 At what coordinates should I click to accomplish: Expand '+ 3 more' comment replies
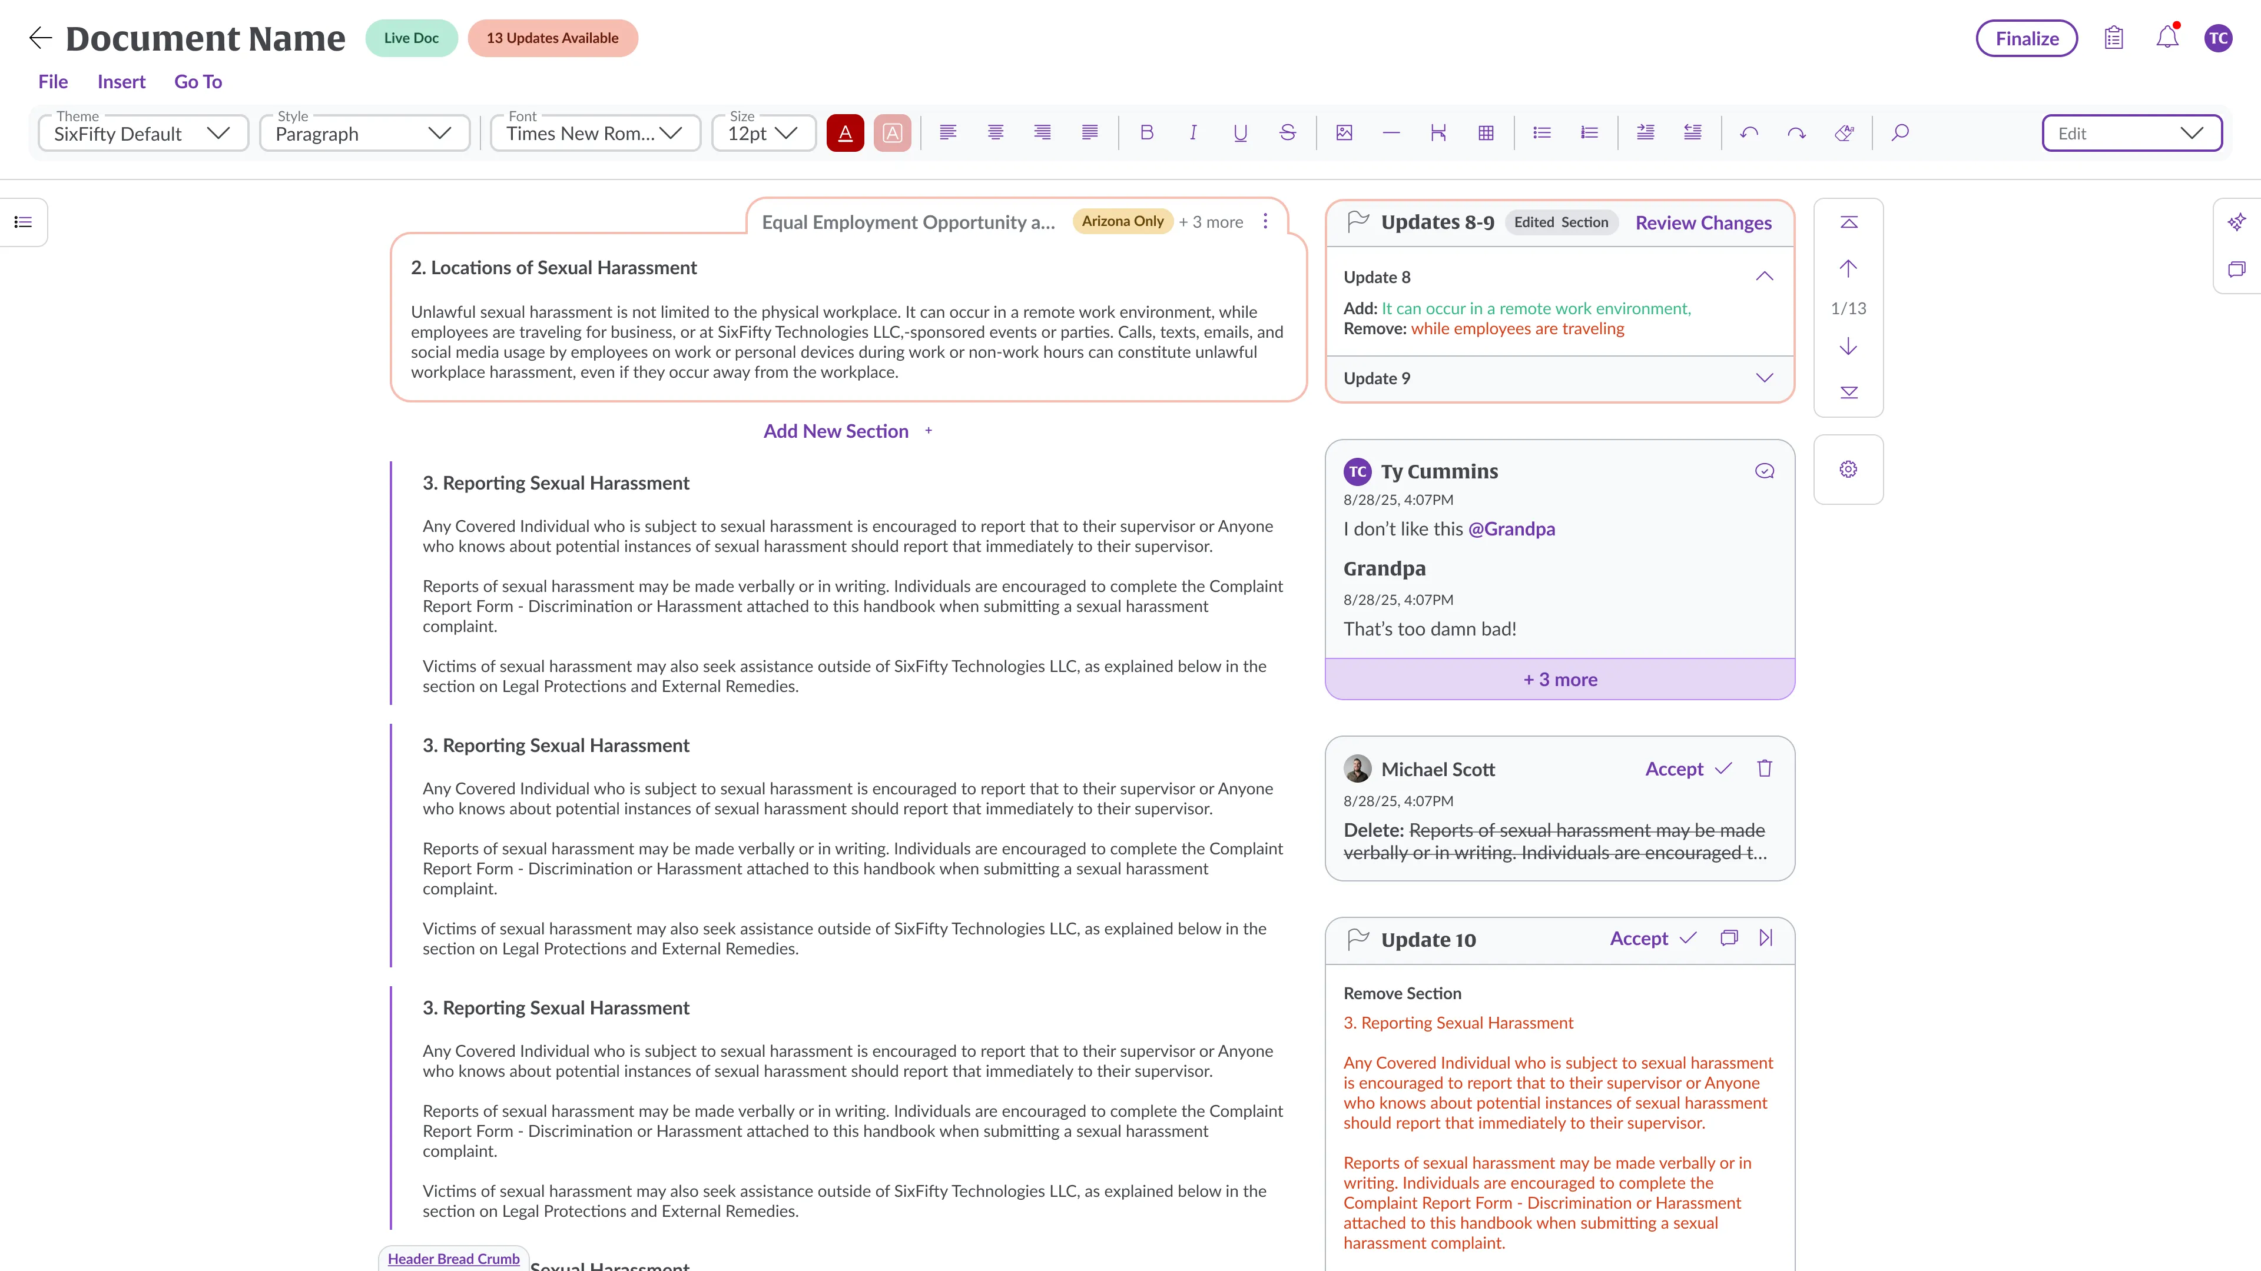point(1560,679)
